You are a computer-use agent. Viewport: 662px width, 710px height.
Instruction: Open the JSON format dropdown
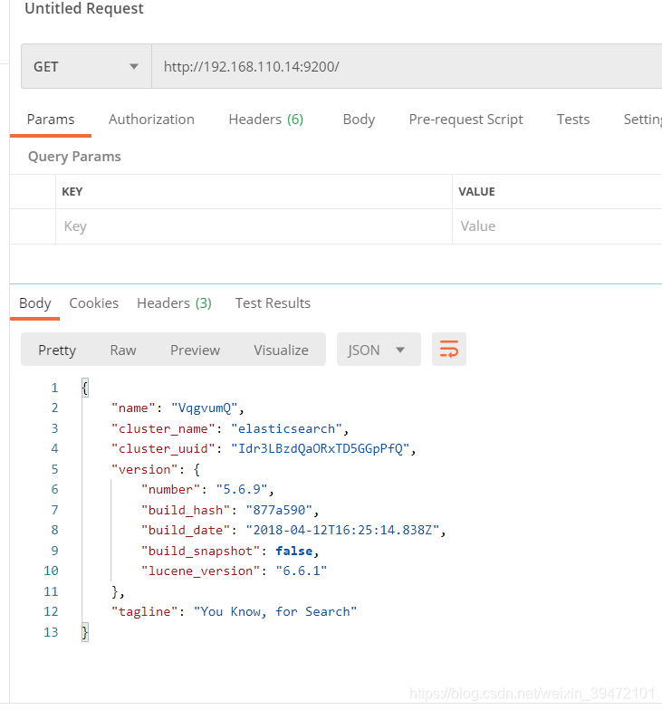(x=379, y=350)
